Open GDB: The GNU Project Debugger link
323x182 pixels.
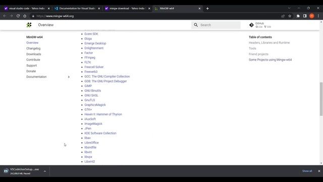[105, 81]
